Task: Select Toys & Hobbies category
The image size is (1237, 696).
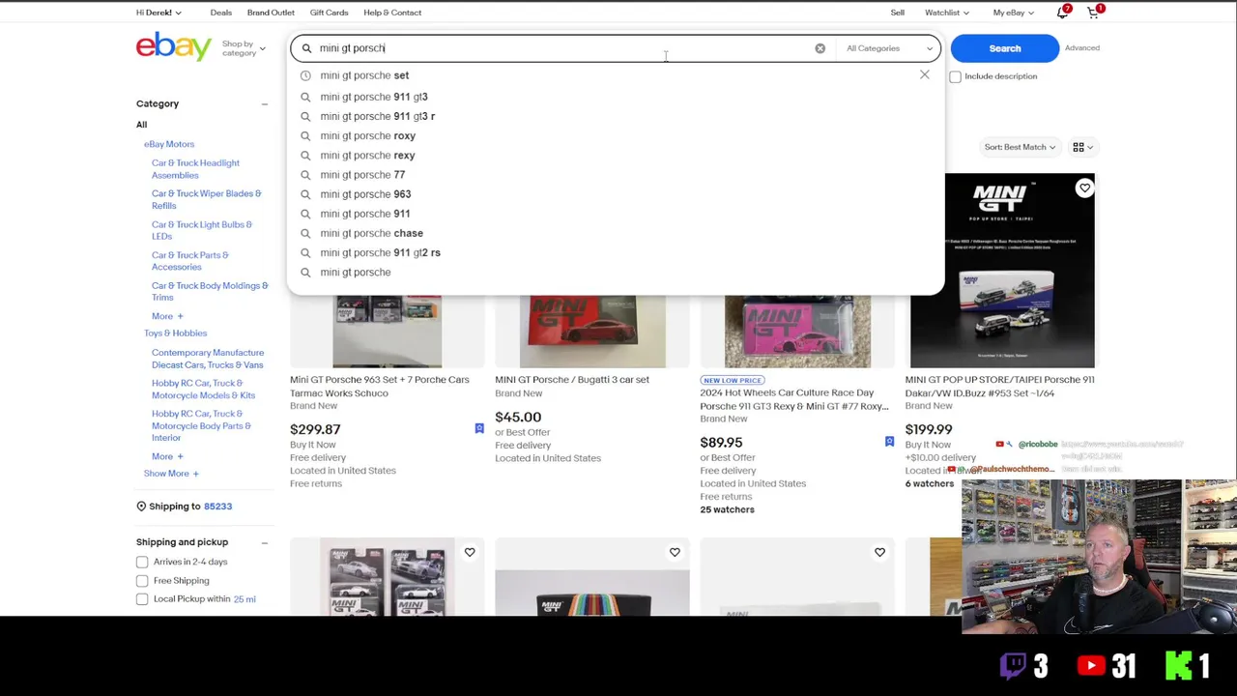Action: point(176,333)
